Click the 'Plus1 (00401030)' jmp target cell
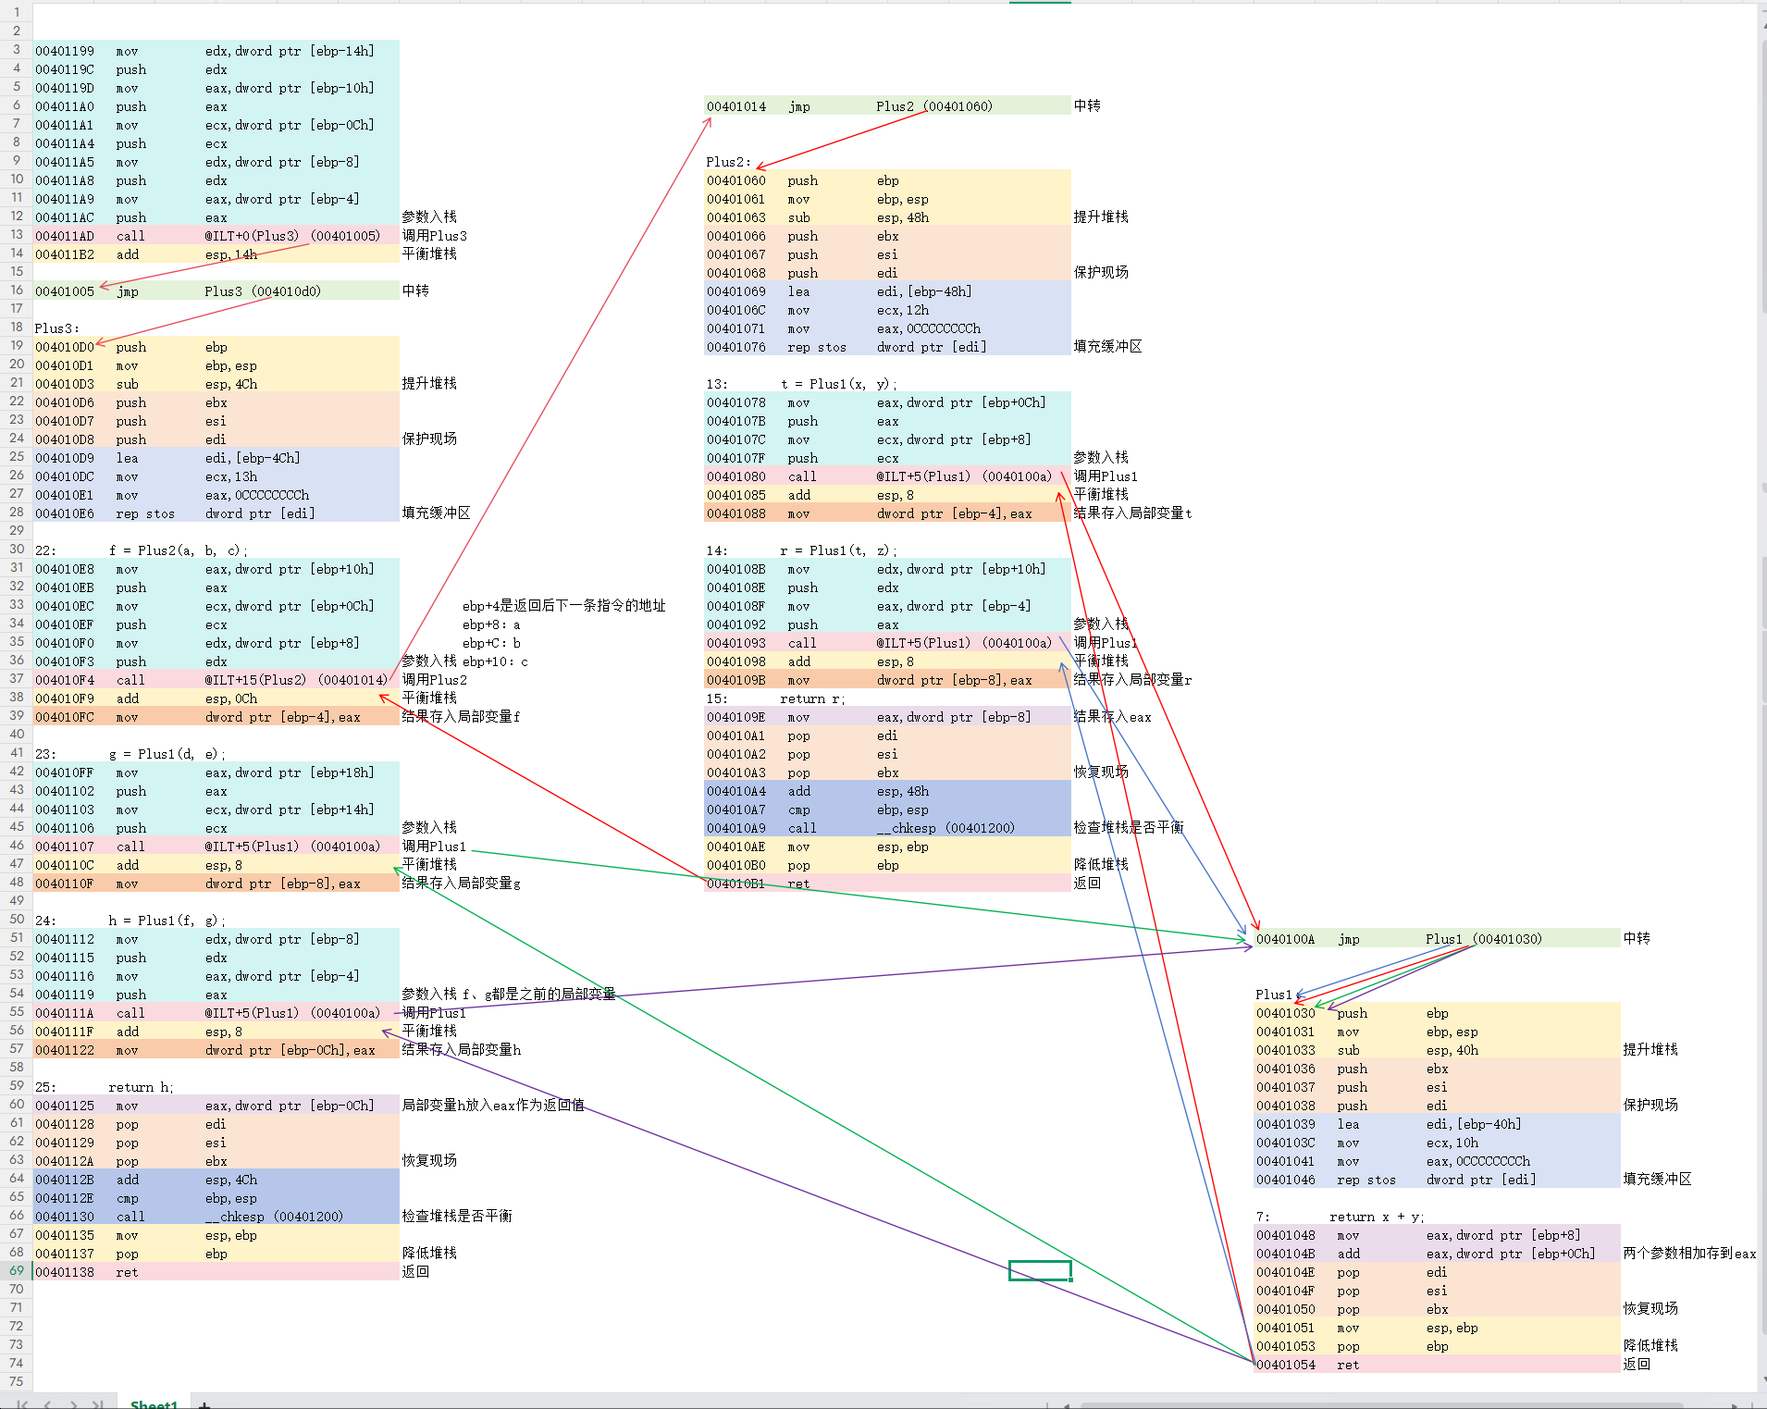Image resolution: width=1767 pixels, height=1409 pixels. pyautogui.click(x=1483, y=939)
